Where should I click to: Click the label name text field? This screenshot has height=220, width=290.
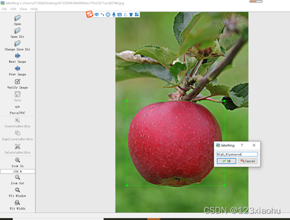point(237,154)
